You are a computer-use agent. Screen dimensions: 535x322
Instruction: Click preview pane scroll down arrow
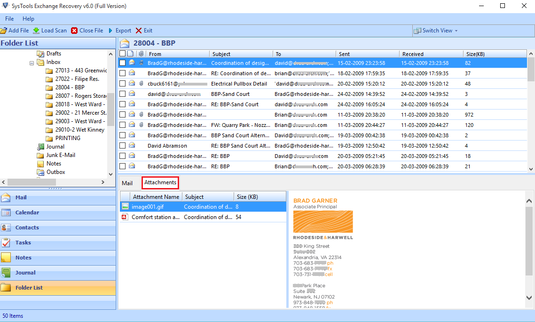tap(529, 298)
